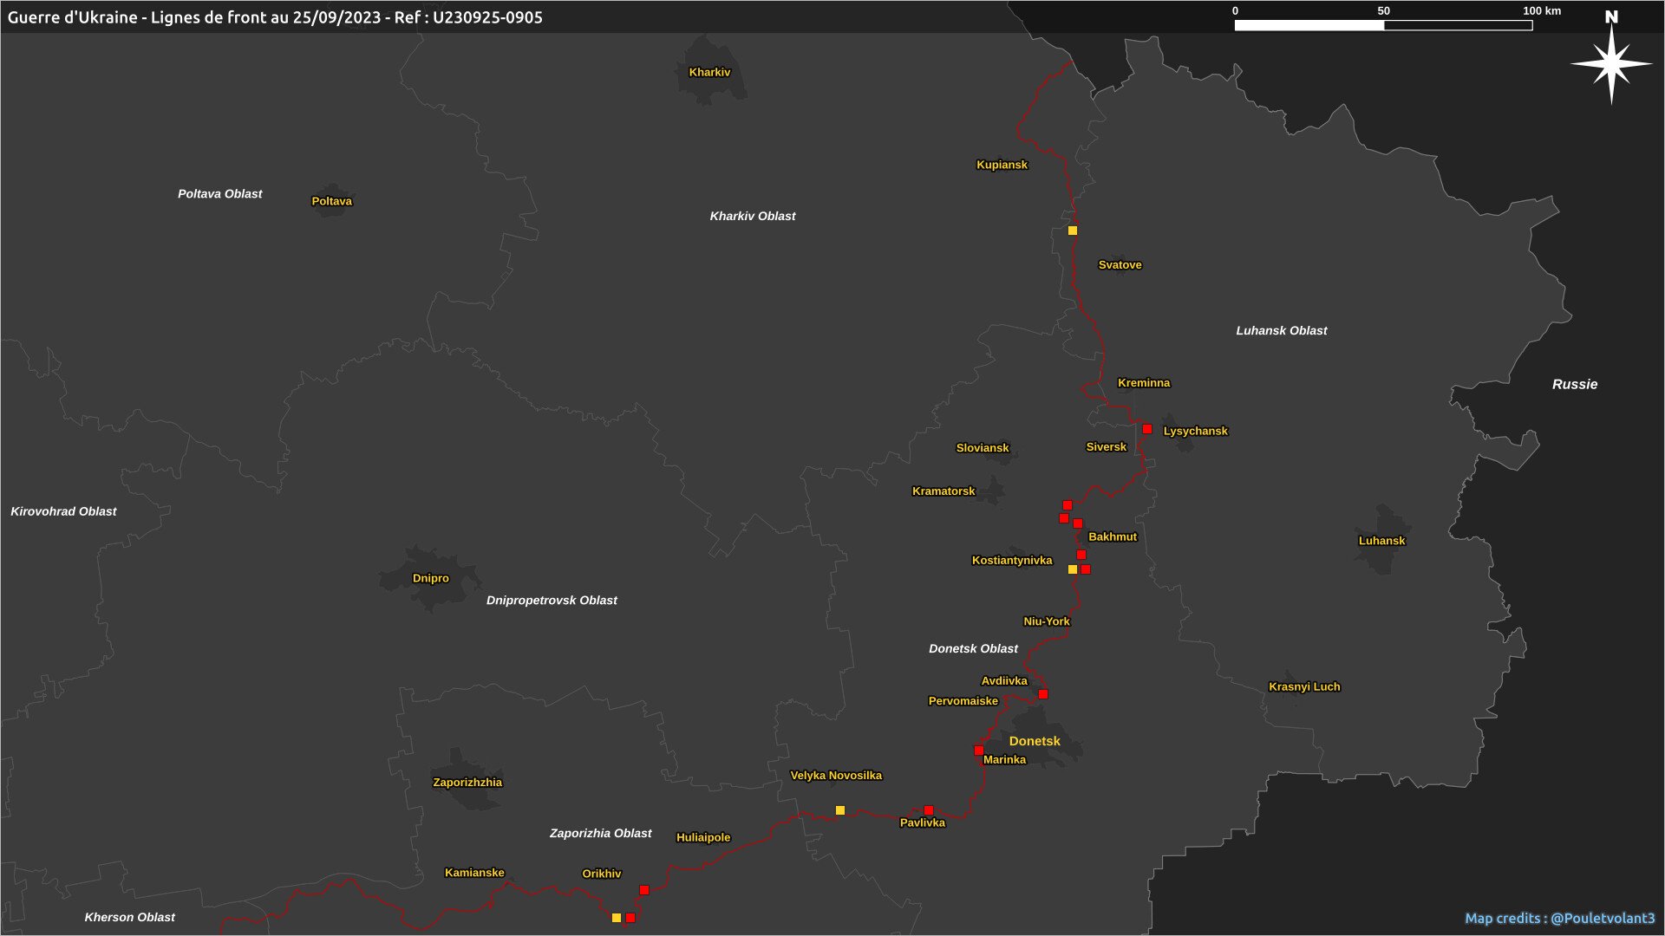1665x936 pixels.
Task: Select the Pavlivka label
Action: 923,822
